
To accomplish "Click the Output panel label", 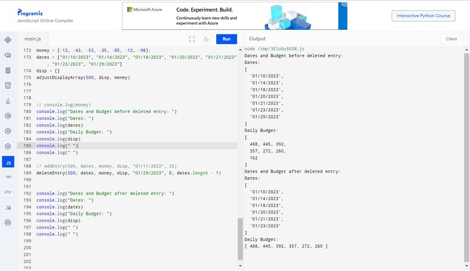I will tap(257, 38).
